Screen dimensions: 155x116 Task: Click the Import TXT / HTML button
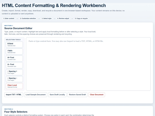(14, 95)
